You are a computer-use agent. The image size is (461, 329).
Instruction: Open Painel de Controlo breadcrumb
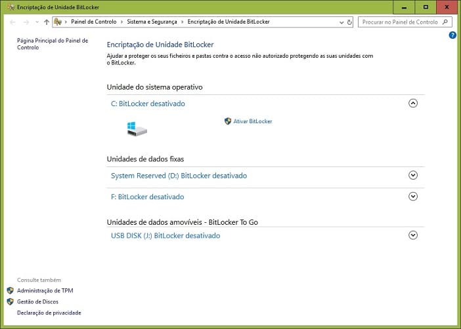pyautogui.click(x=93, y=22)
